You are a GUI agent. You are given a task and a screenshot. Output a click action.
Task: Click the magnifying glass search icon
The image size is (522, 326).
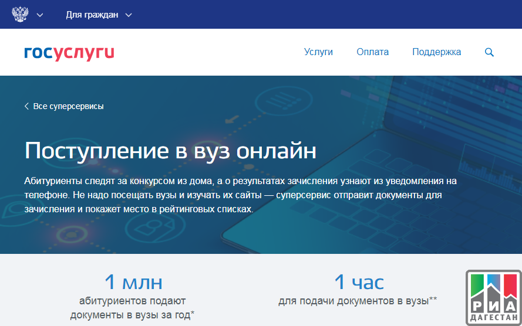489,52
